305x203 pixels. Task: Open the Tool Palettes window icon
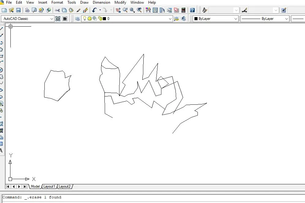pos(162,10)
